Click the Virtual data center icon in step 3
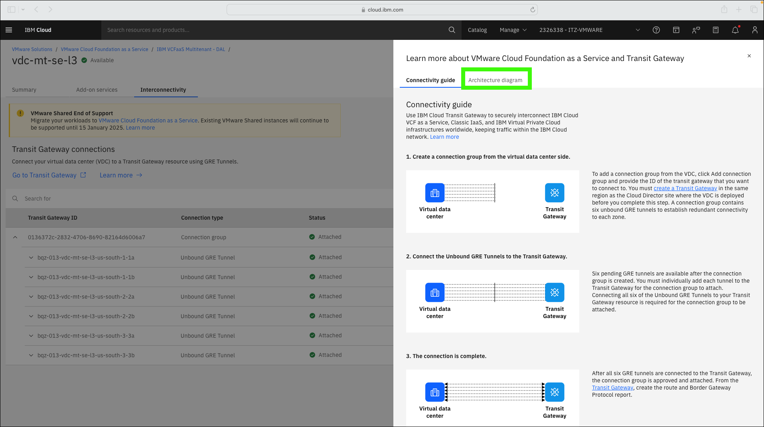 (435, 392)
